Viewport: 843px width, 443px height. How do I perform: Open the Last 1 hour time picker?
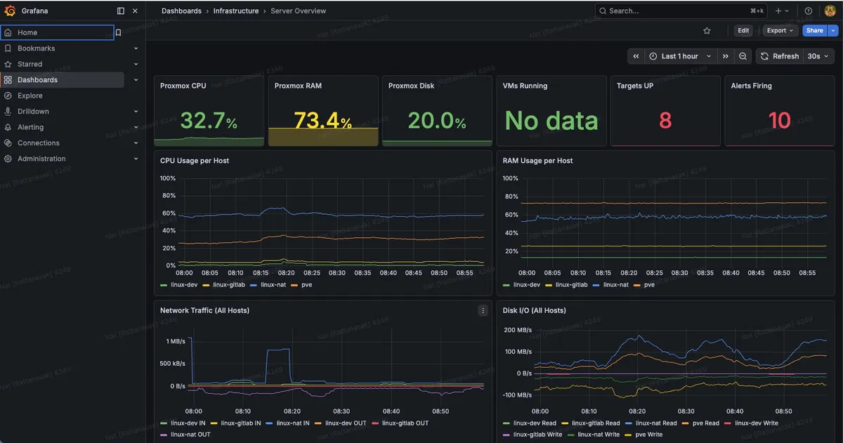point(679,55)
